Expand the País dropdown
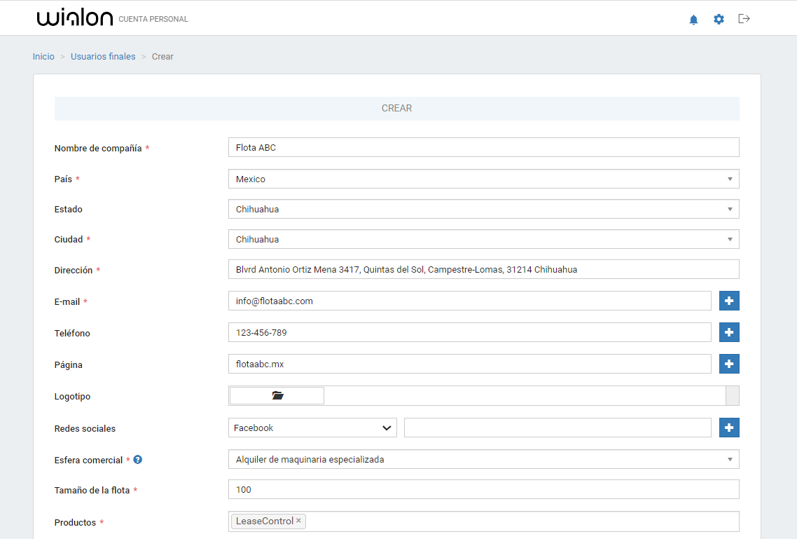The image size is (797, 539). point(483,179)
